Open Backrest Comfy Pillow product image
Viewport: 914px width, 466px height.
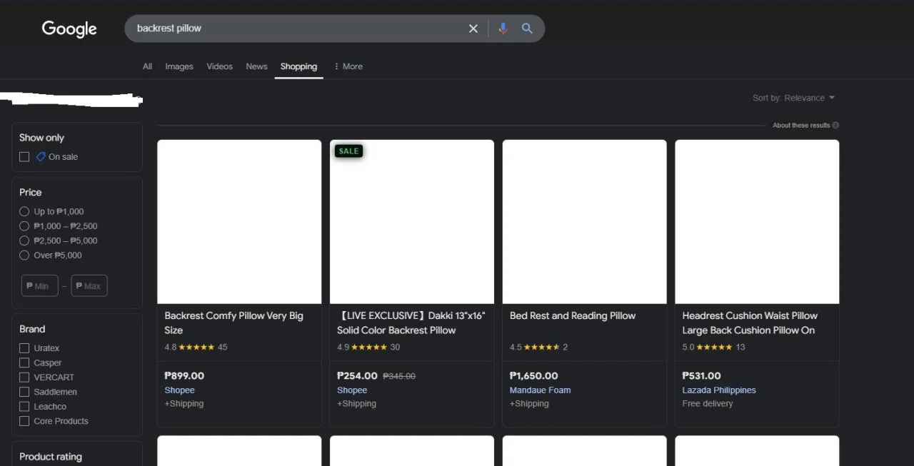coord(239,221)
